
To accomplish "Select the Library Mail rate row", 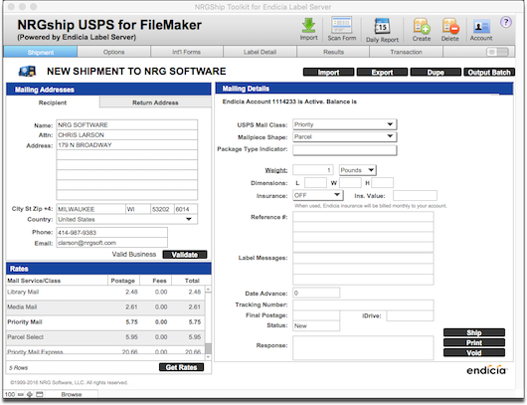I will [x=105, y=292].
